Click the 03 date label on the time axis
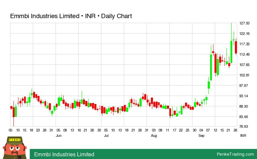This screenshot has height=159, width=257. click(154, 130)
